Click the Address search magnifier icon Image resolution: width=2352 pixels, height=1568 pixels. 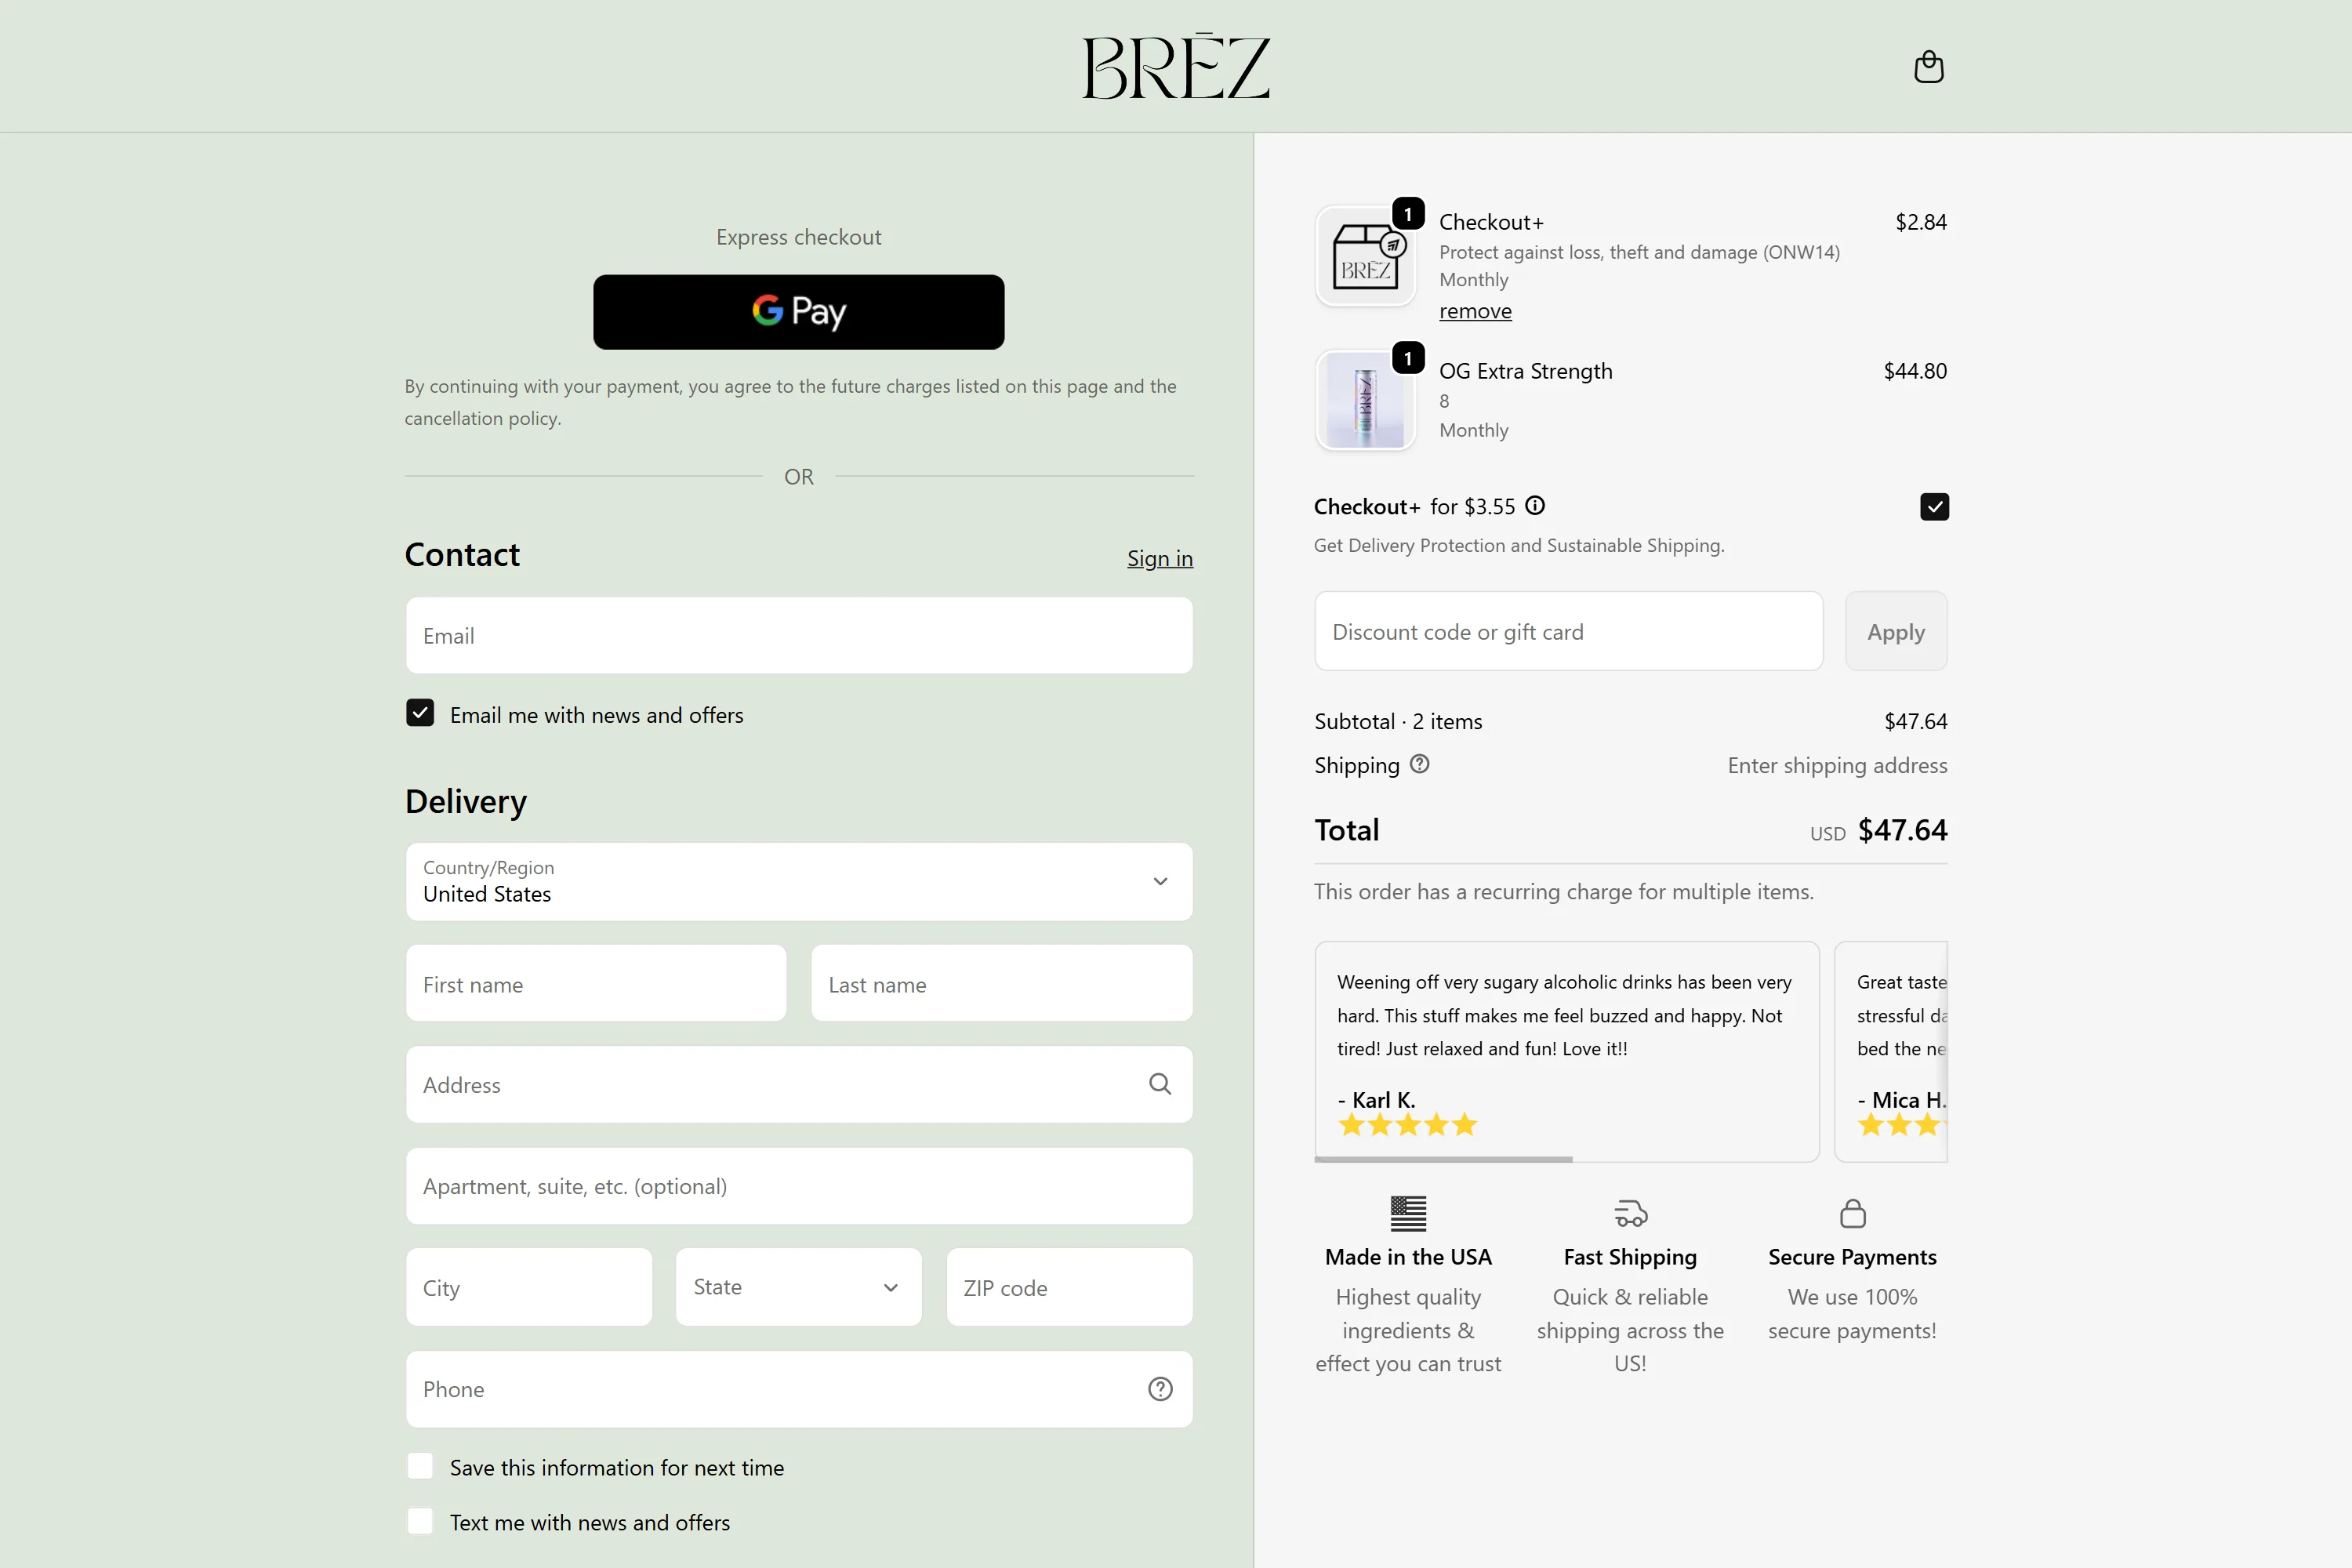click(1160, 1084)
